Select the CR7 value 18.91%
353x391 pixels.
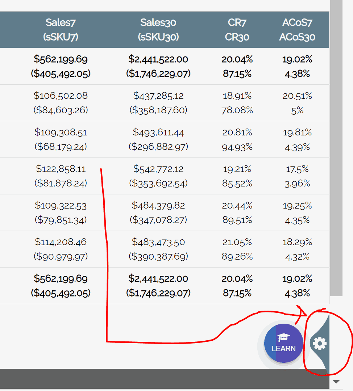click(237, 96)
